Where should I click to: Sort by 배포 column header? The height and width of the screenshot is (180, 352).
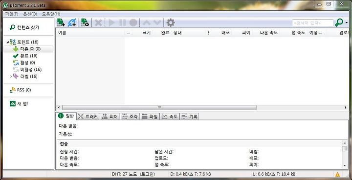coord(221,33)
